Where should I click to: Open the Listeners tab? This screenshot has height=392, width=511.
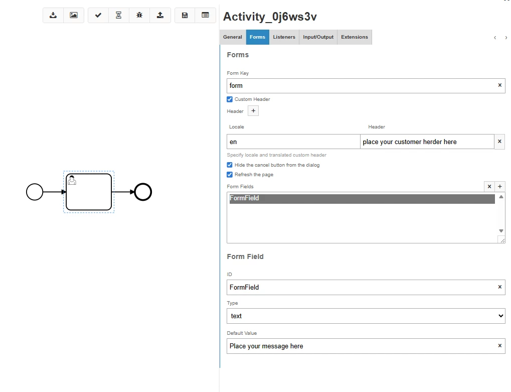coord(284,37)
